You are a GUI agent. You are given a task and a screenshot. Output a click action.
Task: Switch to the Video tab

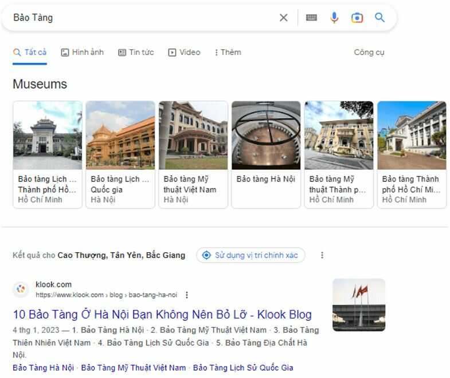(x=184, y=52)
